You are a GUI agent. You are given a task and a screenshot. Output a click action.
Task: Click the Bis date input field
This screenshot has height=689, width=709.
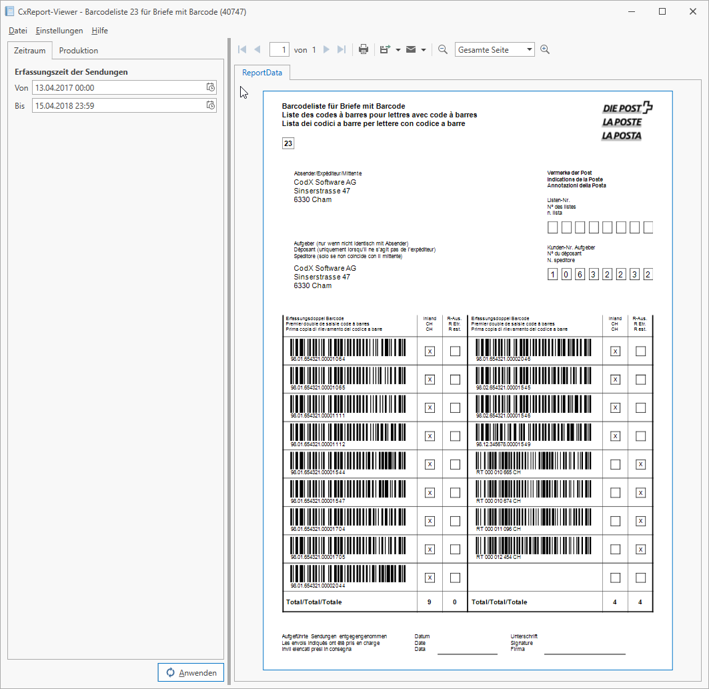(x=124, y=106)
